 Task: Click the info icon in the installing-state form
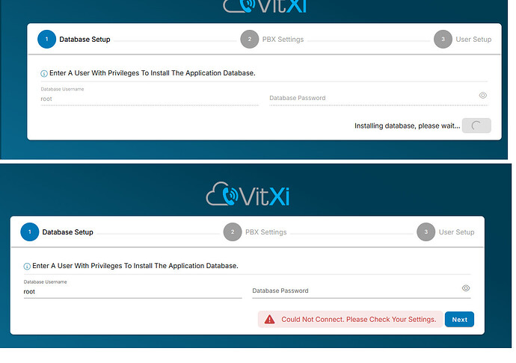point(44,73)
